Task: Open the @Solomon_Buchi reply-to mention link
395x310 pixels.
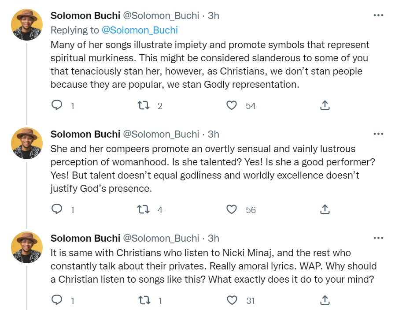Action: click(x=140, y=30)
